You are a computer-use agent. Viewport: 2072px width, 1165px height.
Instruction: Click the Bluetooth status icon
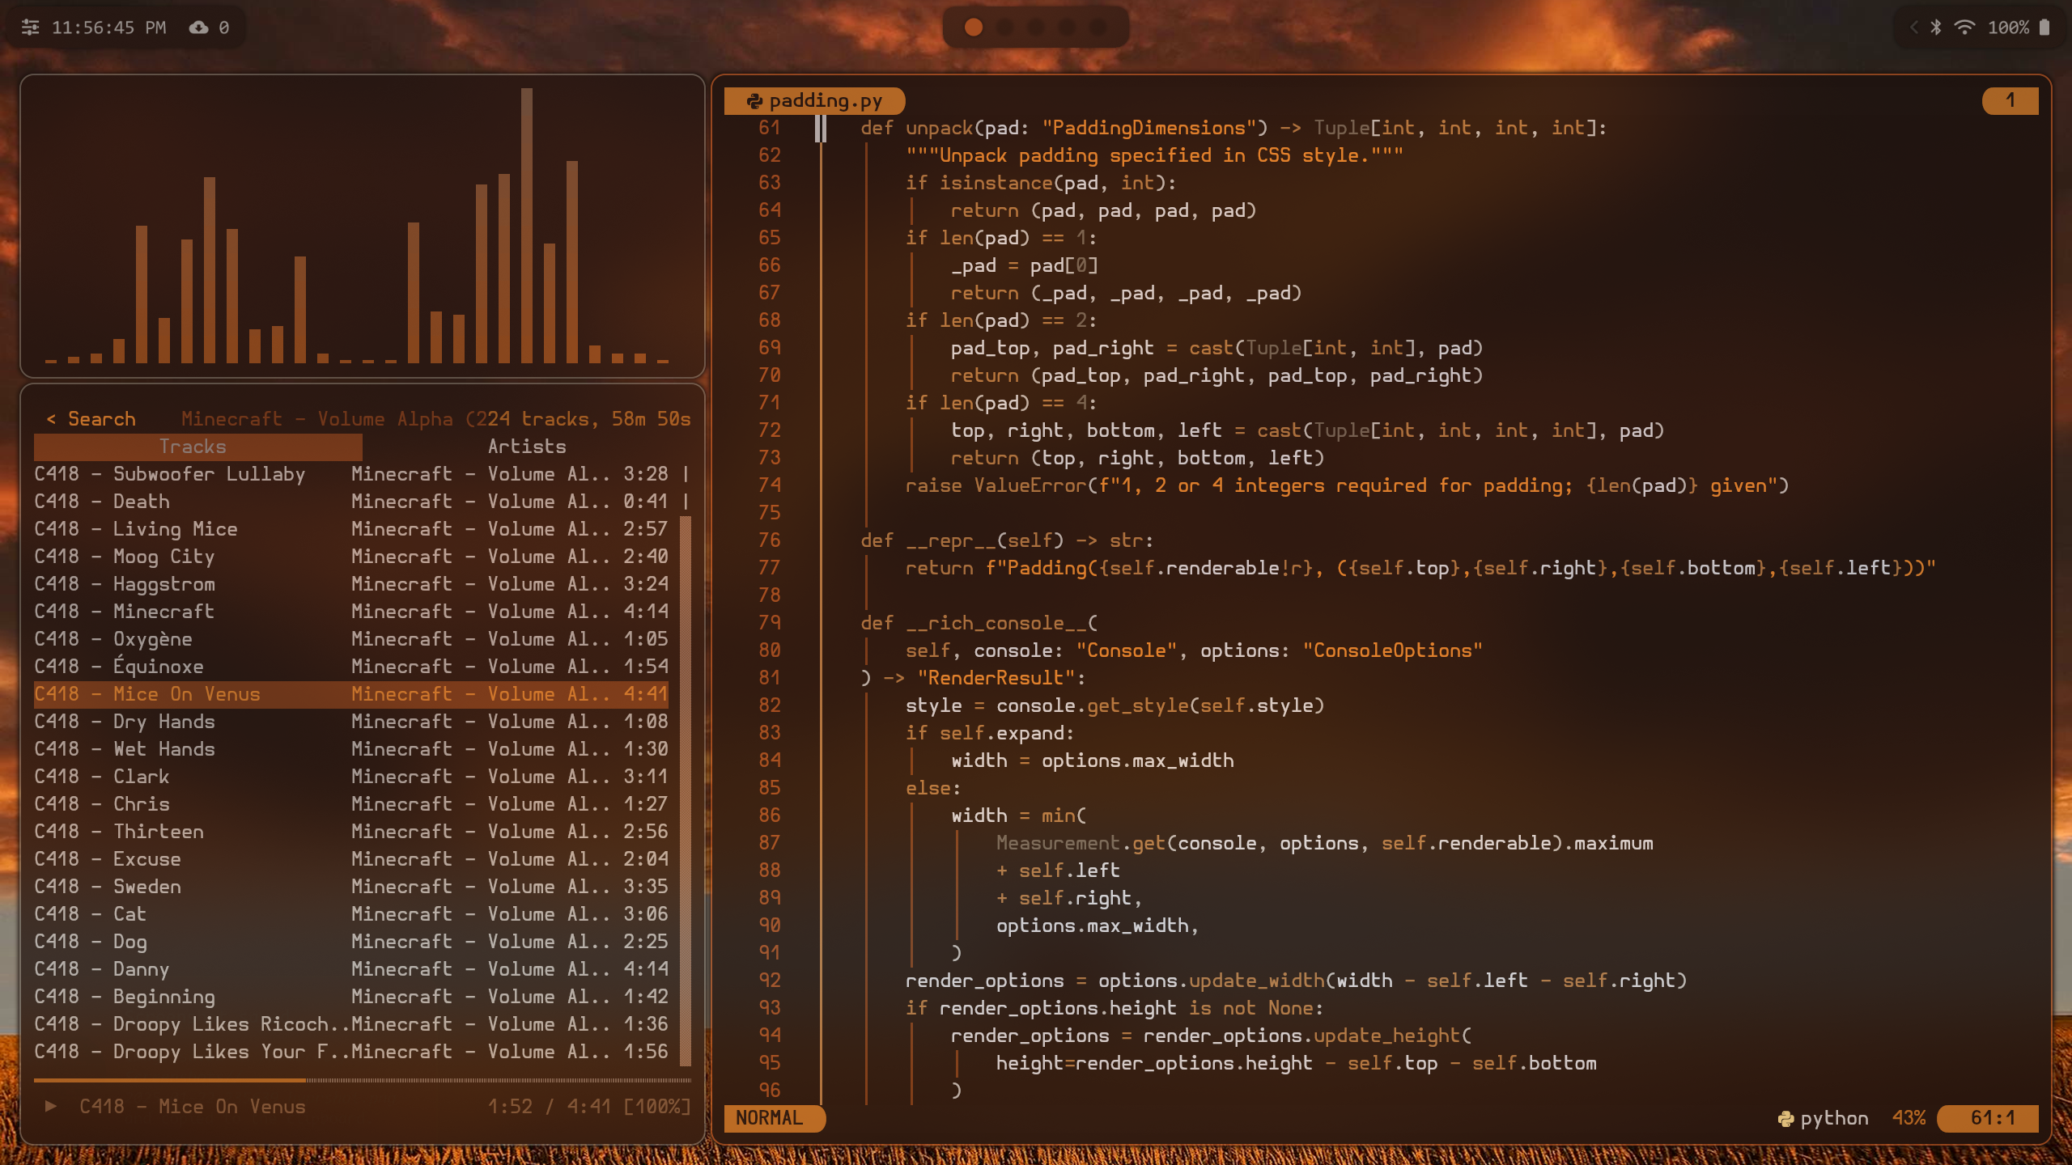[1936, 28]
